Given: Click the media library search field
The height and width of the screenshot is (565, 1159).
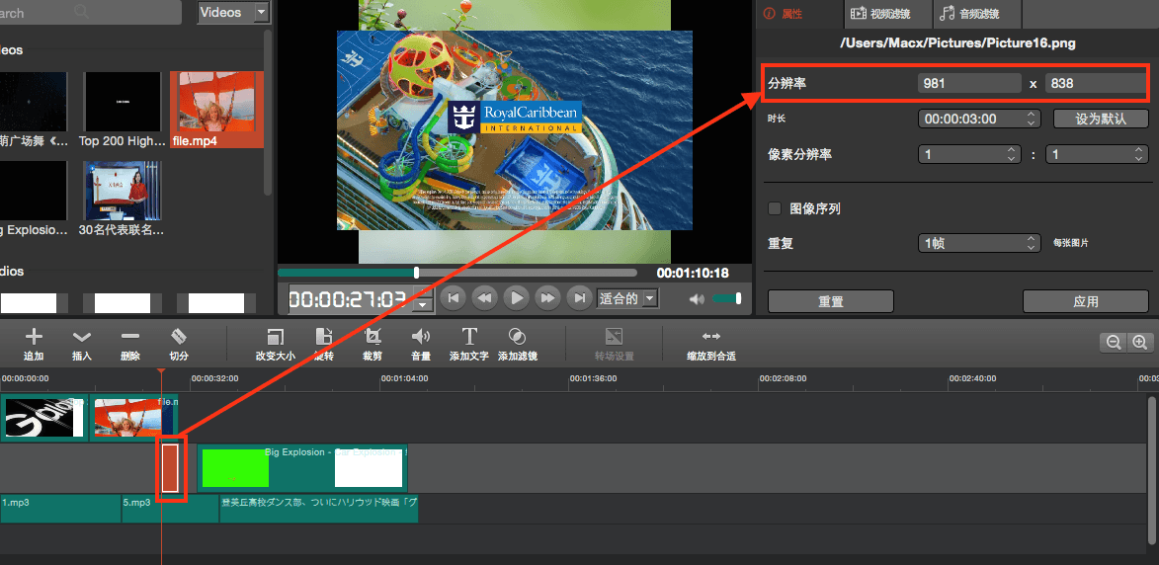Looking at the screenshot, I should coord(89,13).
